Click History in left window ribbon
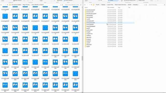 pos(60,1)
